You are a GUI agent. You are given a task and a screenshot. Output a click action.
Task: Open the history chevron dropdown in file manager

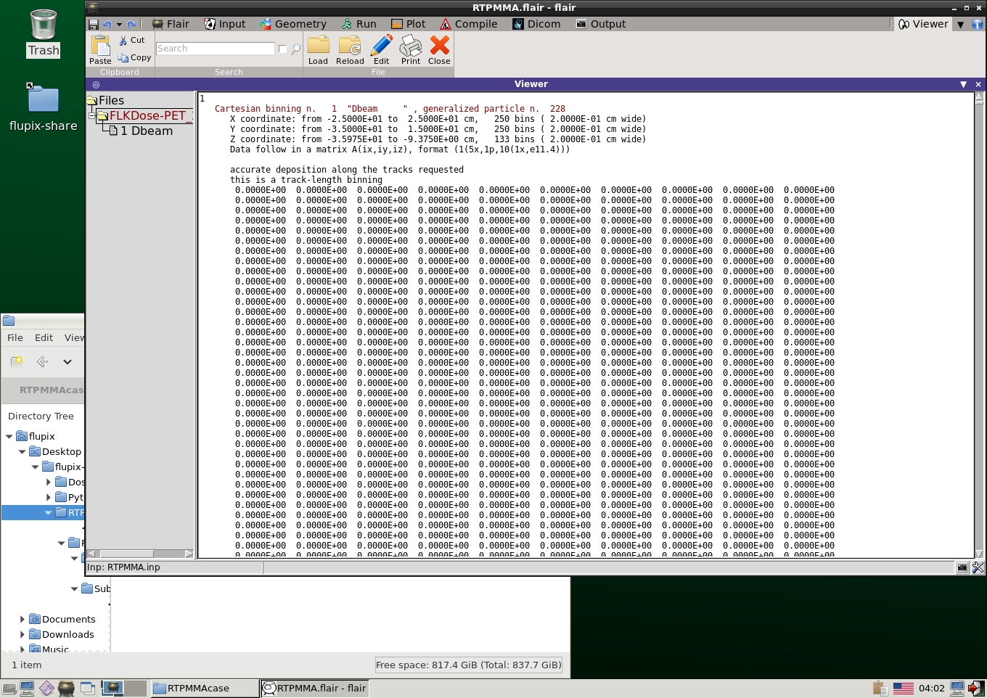67,361
